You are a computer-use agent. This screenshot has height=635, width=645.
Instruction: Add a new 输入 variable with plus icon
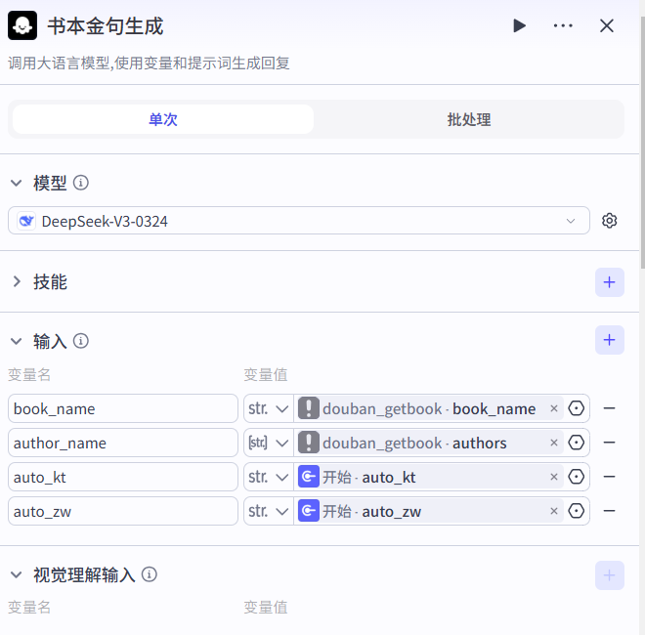609,340
